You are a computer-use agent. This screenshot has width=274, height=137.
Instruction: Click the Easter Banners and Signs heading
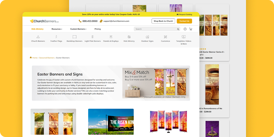point(60,74)
